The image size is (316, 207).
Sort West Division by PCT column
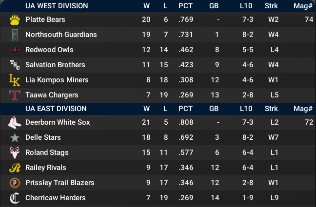pos(185,6)
